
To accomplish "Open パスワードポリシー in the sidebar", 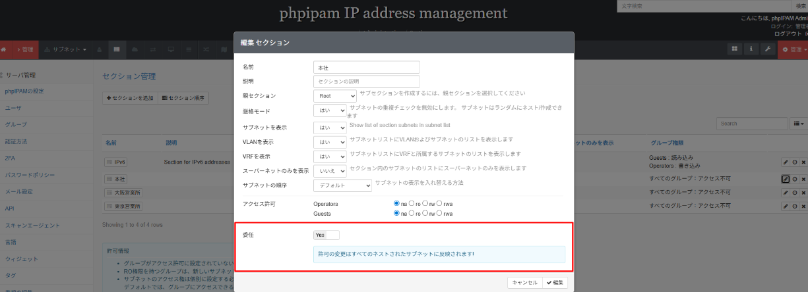I will pos(30,175).
